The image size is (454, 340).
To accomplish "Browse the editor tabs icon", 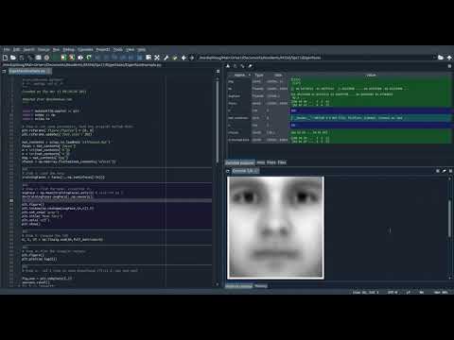I will 4,72.
